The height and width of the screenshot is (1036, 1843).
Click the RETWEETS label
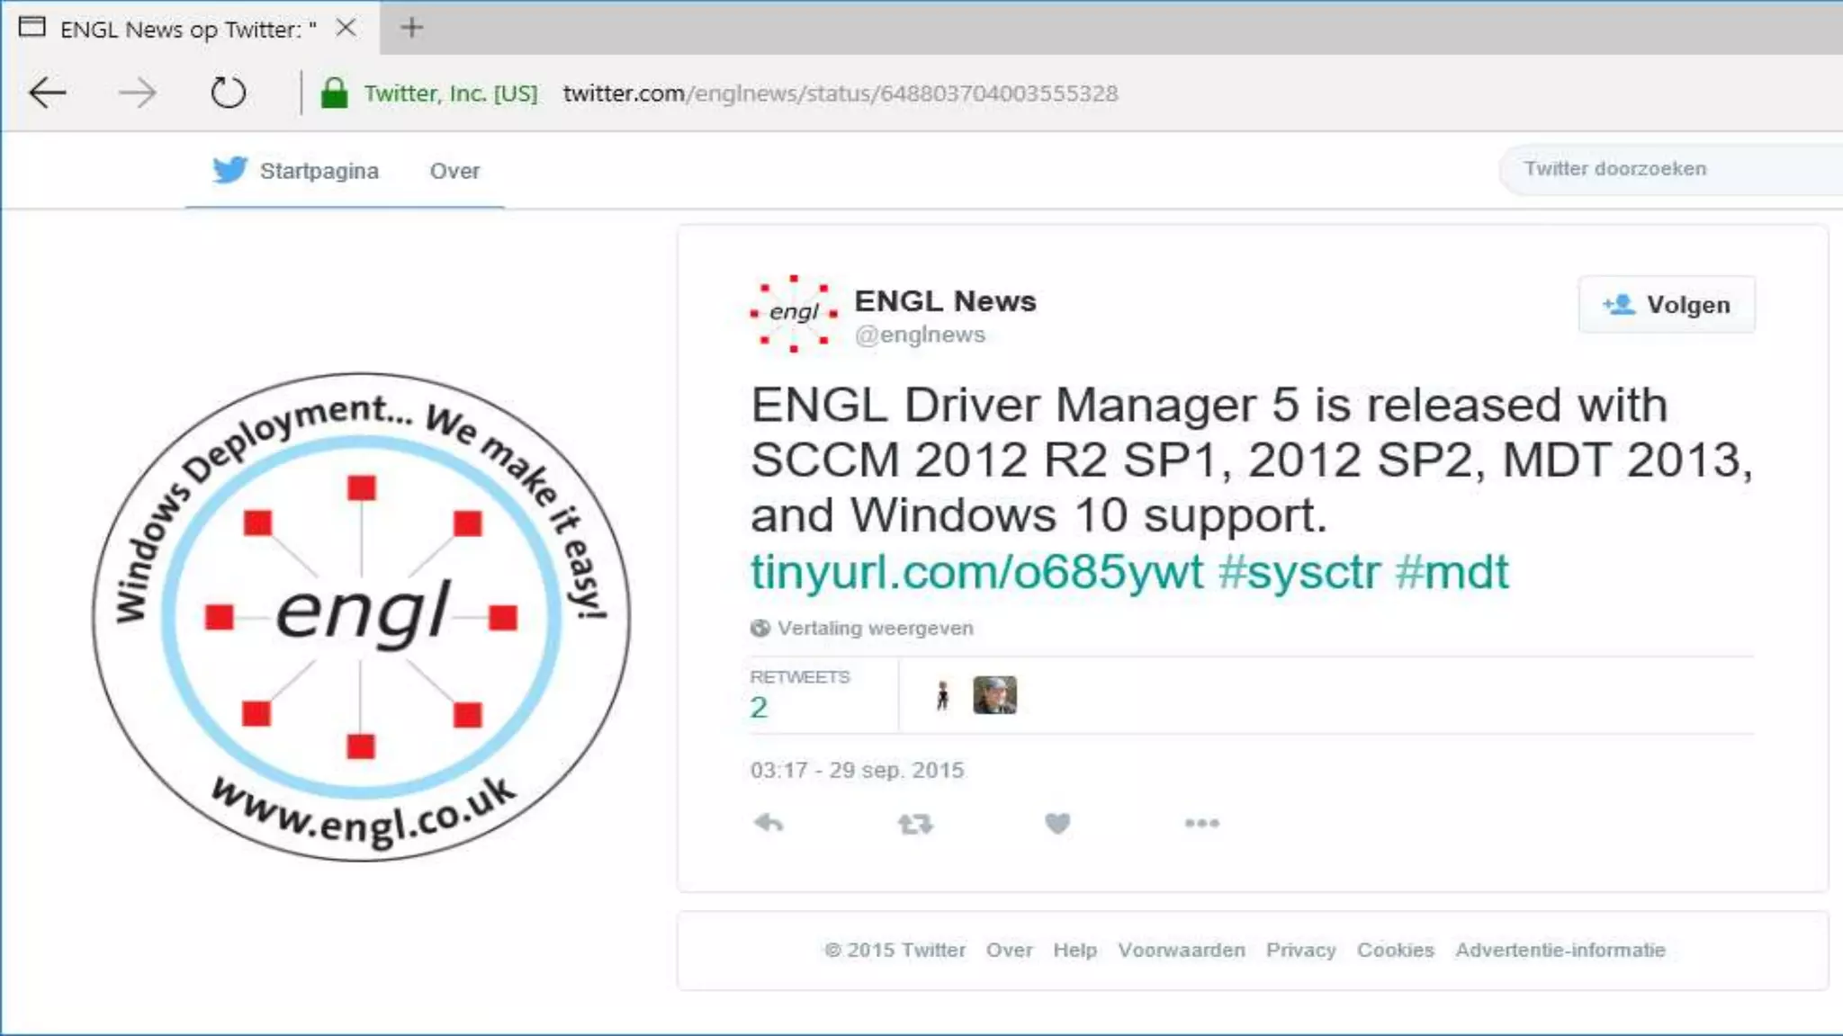tap(799, 676)
